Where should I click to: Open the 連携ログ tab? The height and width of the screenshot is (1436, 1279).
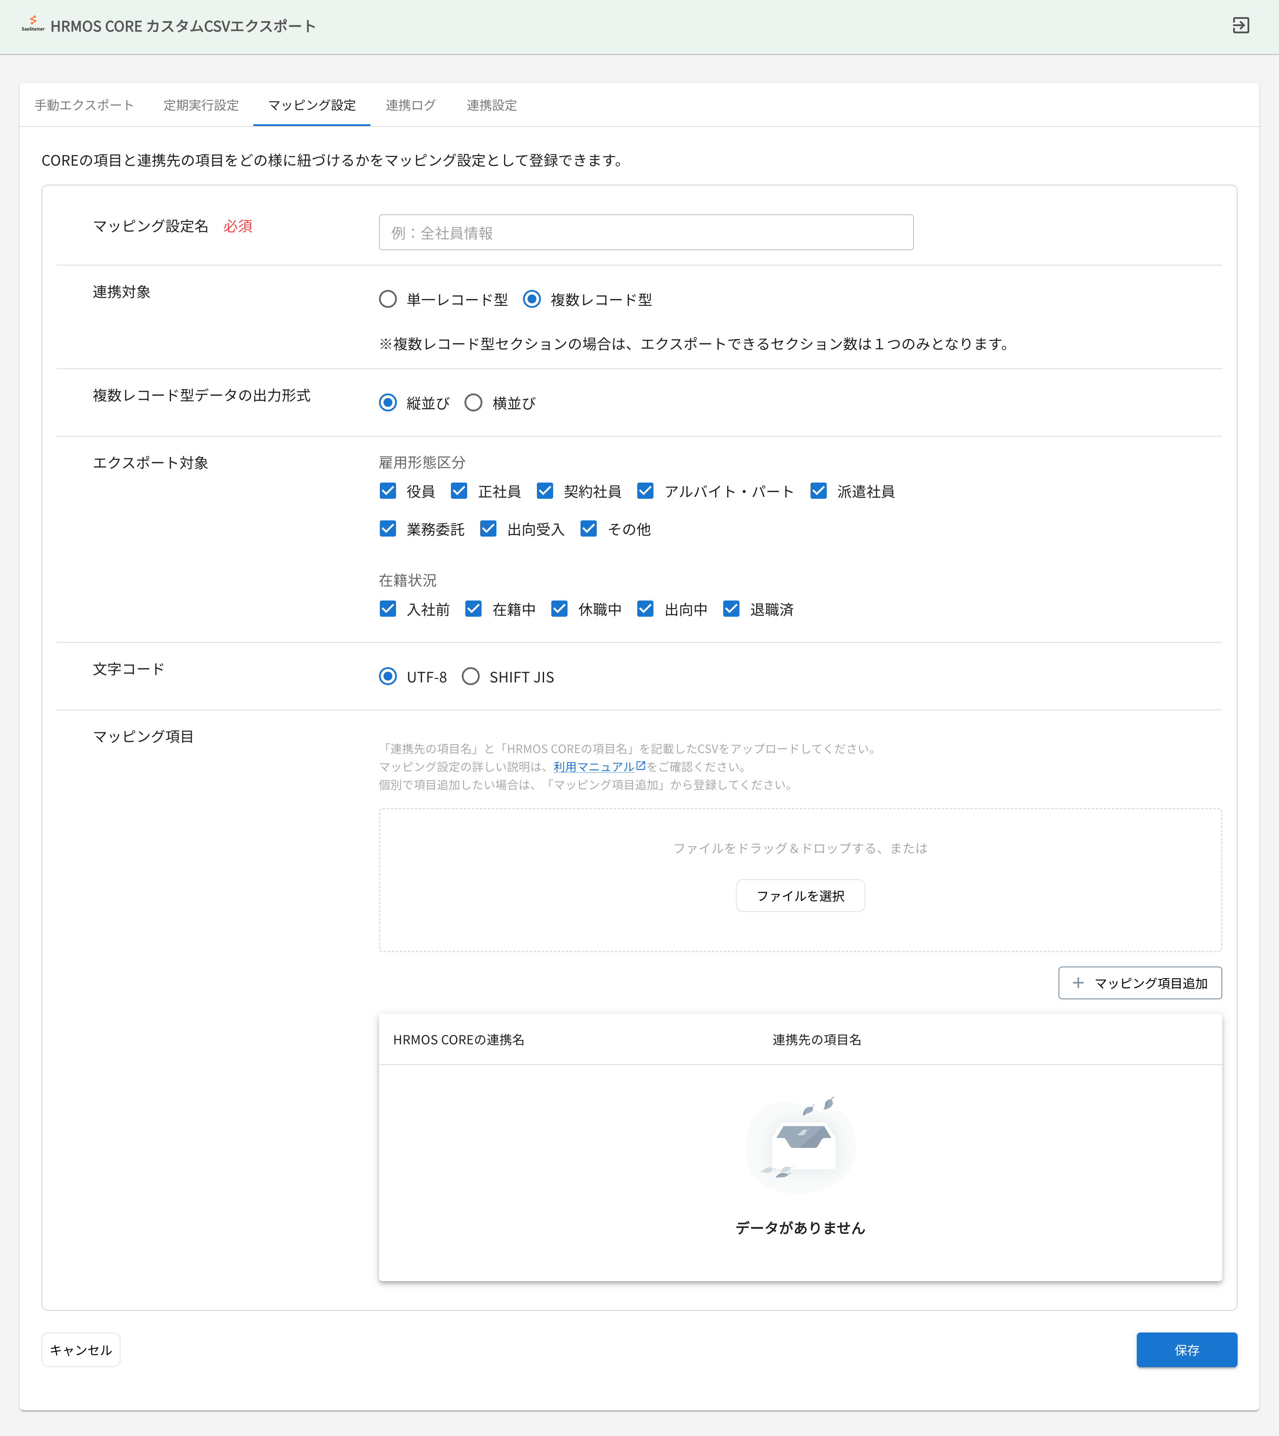[410, 105]
